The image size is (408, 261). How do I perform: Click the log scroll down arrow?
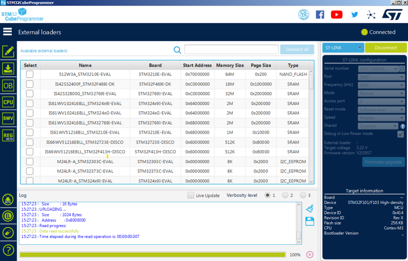click(299, 242)
